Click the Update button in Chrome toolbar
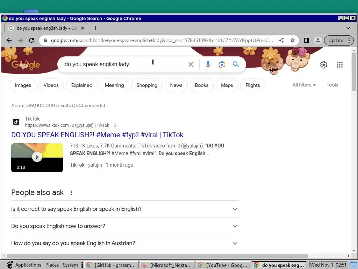 (x=339, y=41)
